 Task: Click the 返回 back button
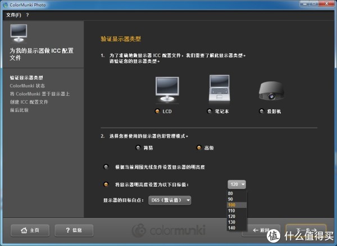(x=261, y=230)
